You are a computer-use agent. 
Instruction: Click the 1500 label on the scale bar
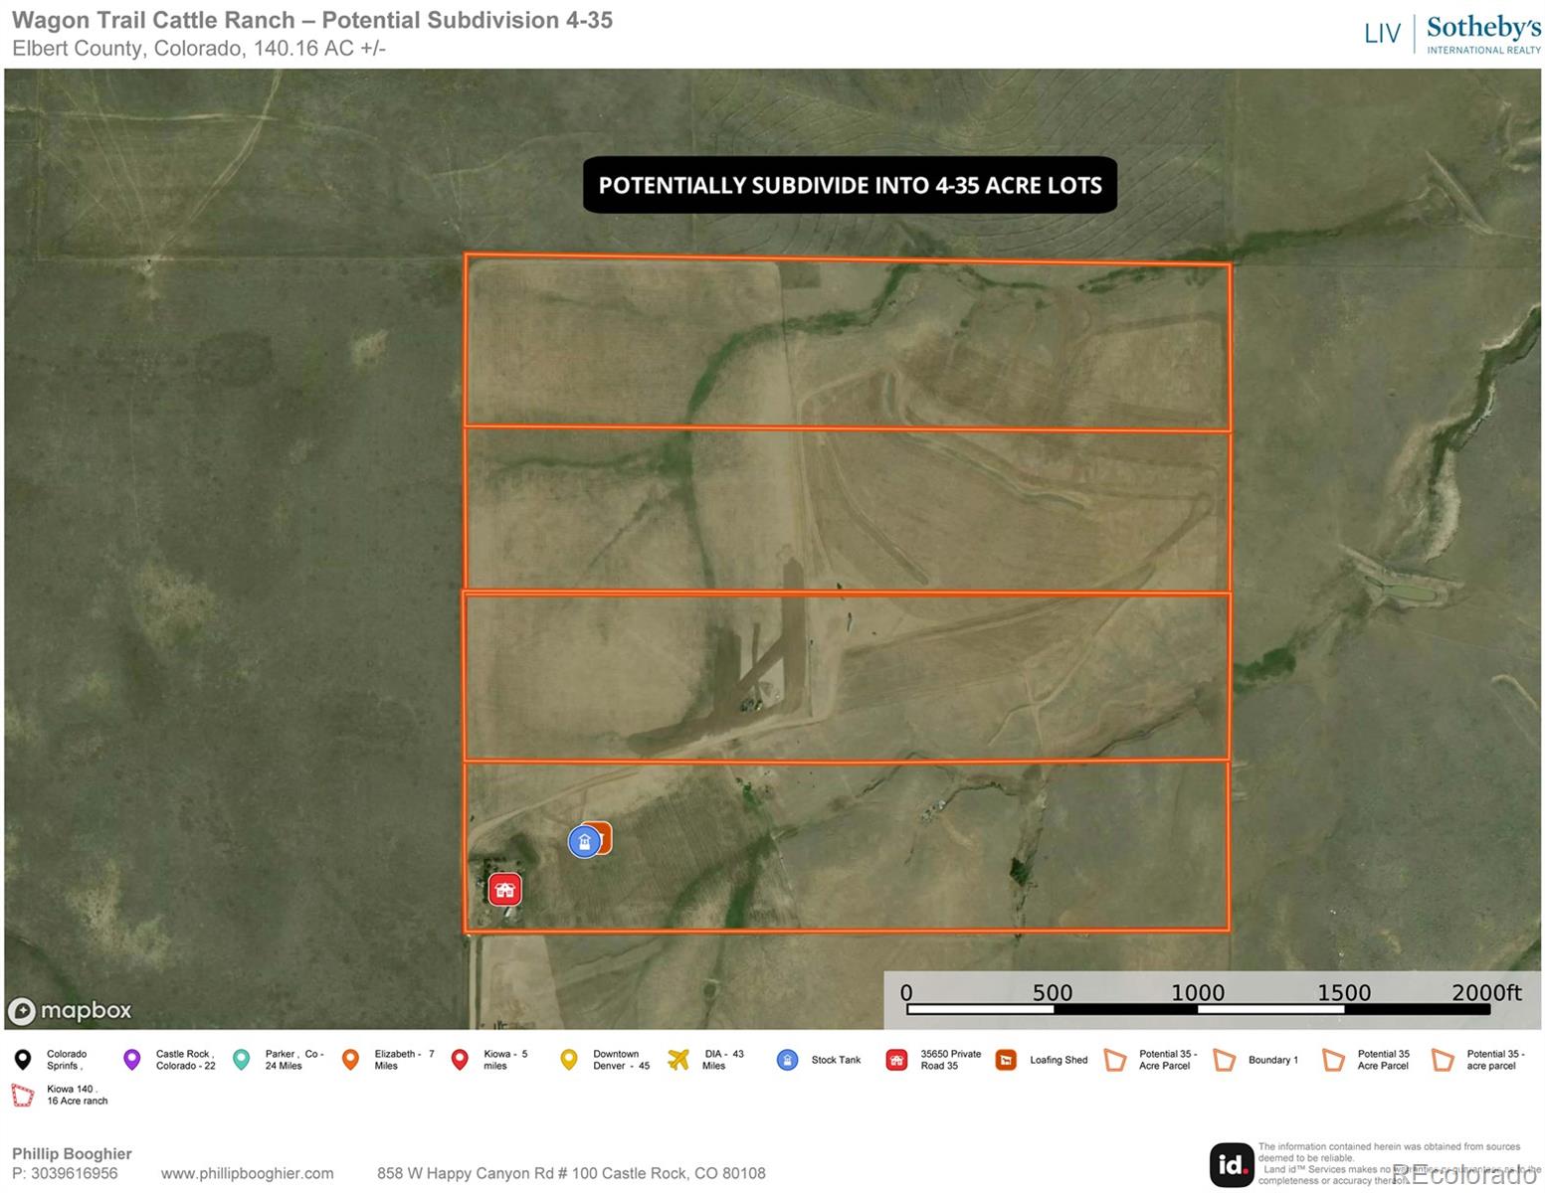point(1343,992)
